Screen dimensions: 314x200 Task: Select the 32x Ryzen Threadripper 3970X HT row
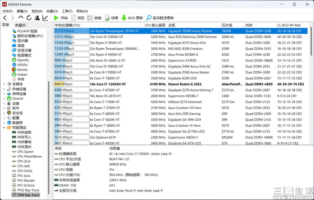coord(180,31)
